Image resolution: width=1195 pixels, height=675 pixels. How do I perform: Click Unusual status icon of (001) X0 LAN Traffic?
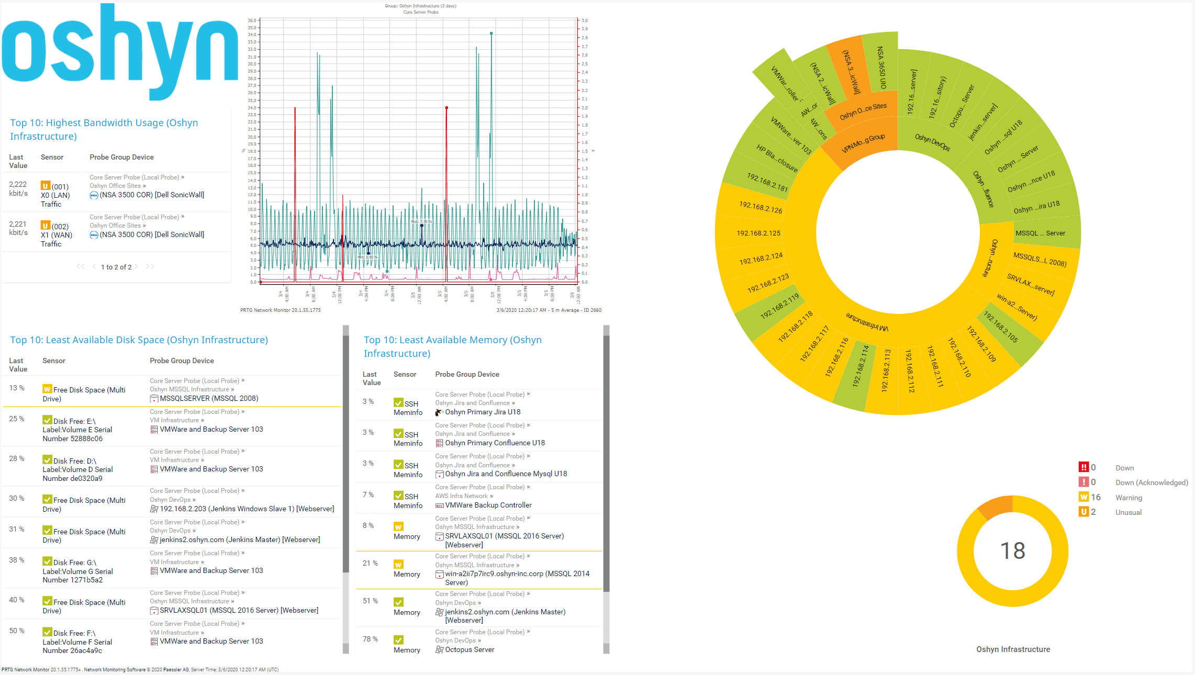tap(46, 186)
